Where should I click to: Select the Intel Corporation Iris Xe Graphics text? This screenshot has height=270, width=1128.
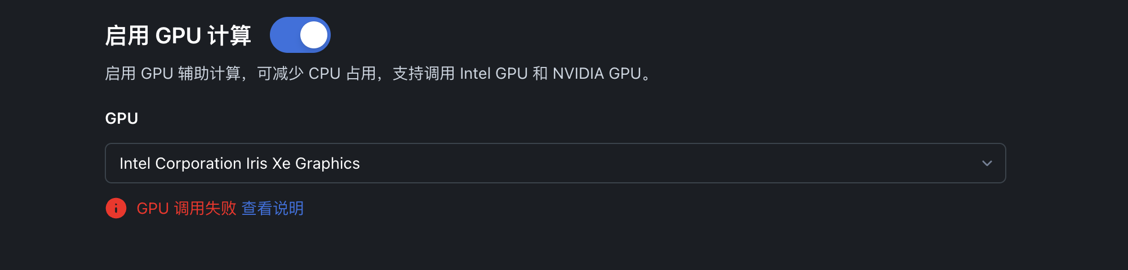(239, 163)
